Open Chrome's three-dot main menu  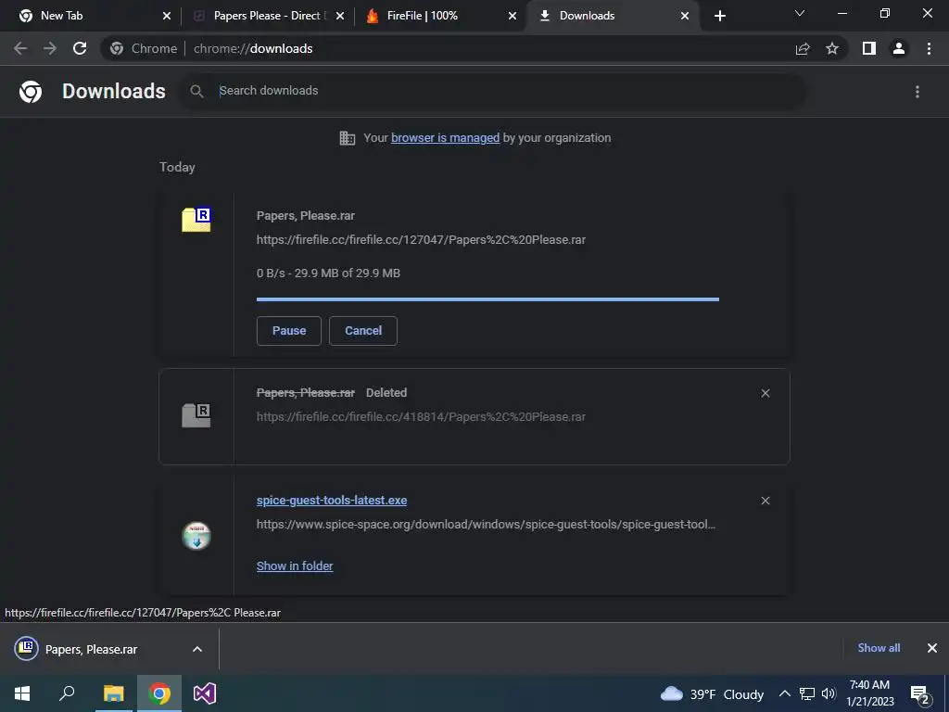coord(929,48)
